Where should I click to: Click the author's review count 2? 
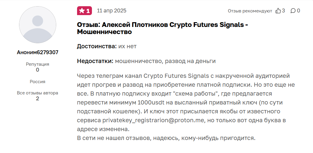[x=37, y=99]
